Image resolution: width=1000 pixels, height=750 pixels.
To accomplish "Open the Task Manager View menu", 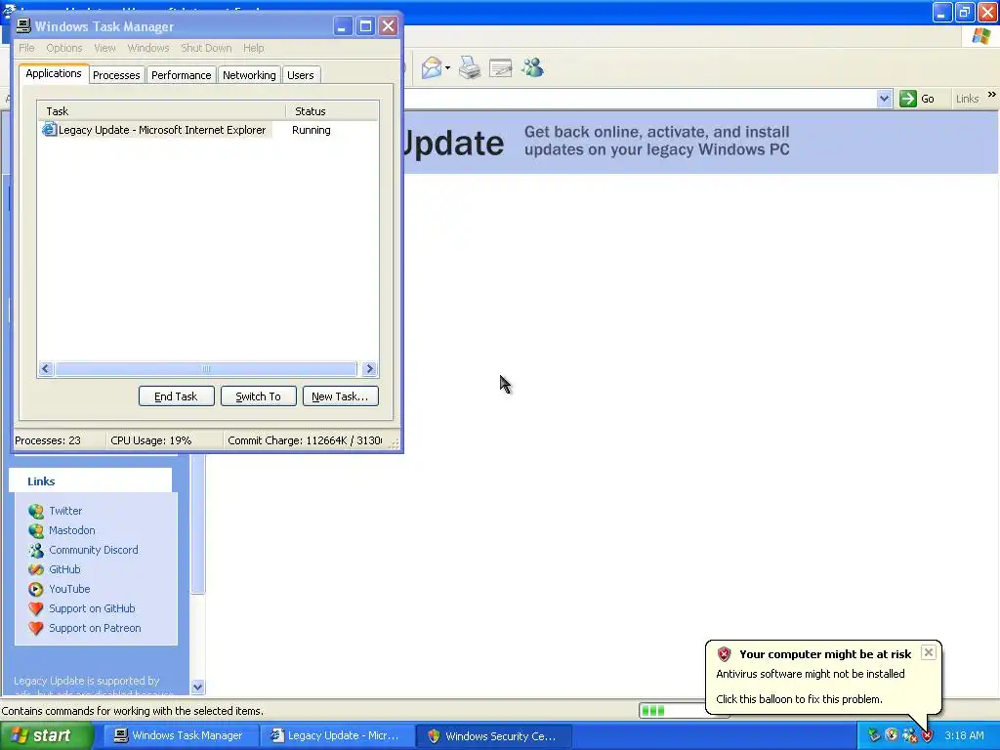I will [x=105, y=48].
